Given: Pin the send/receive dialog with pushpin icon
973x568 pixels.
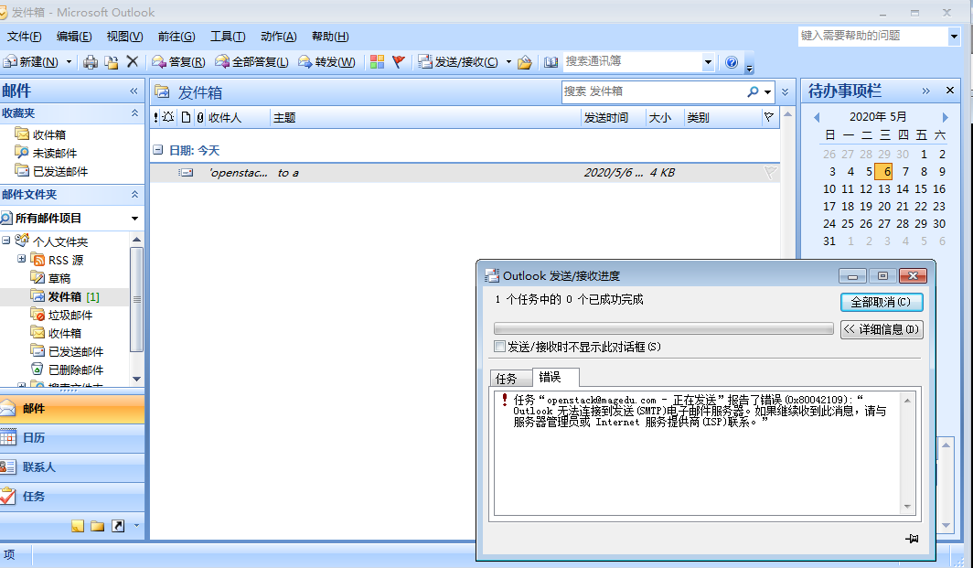Looking at the screenshot, I should 912,539.
